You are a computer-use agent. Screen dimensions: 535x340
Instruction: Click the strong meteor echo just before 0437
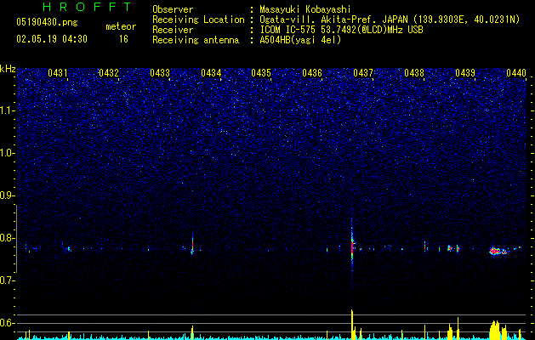click(352, 246)
